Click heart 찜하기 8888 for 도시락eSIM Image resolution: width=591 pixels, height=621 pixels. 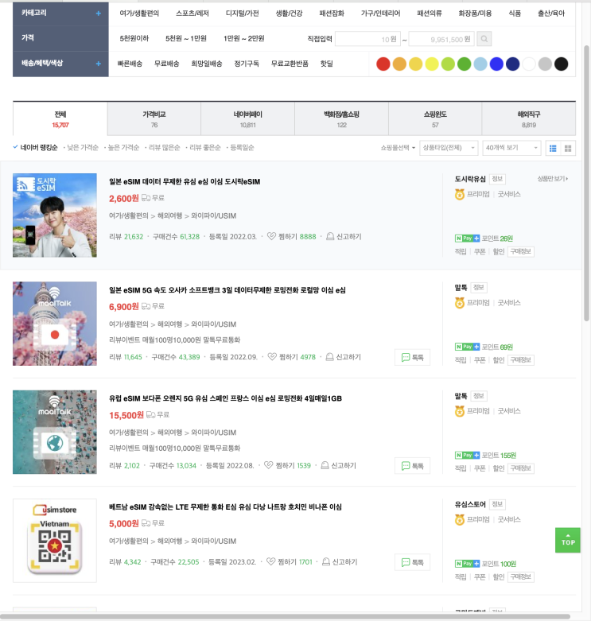coord(292,236)
